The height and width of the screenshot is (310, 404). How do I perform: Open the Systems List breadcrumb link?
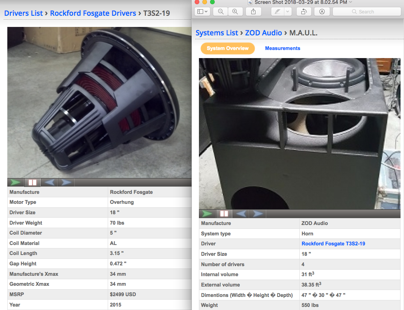coord(217,33)
